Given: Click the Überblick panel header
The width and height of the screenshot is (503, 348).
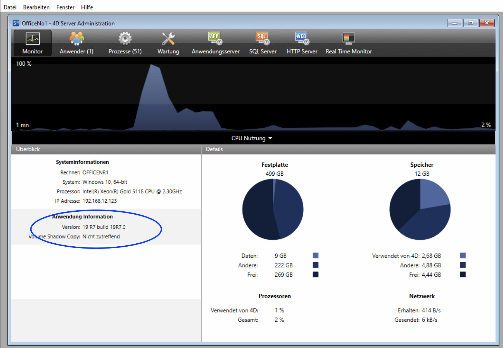Looking at the screenshot, I should click(106, 149).
